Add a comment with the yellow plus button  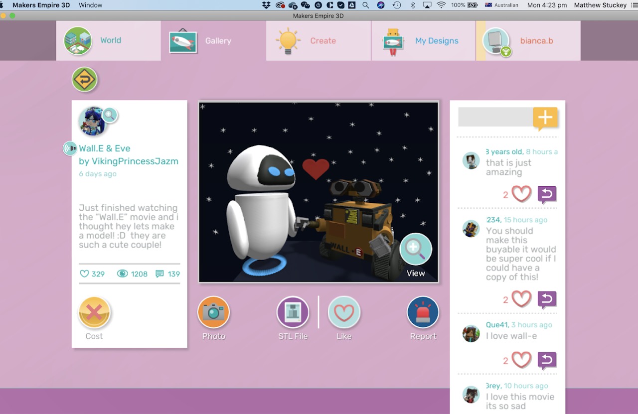[545, 119]
